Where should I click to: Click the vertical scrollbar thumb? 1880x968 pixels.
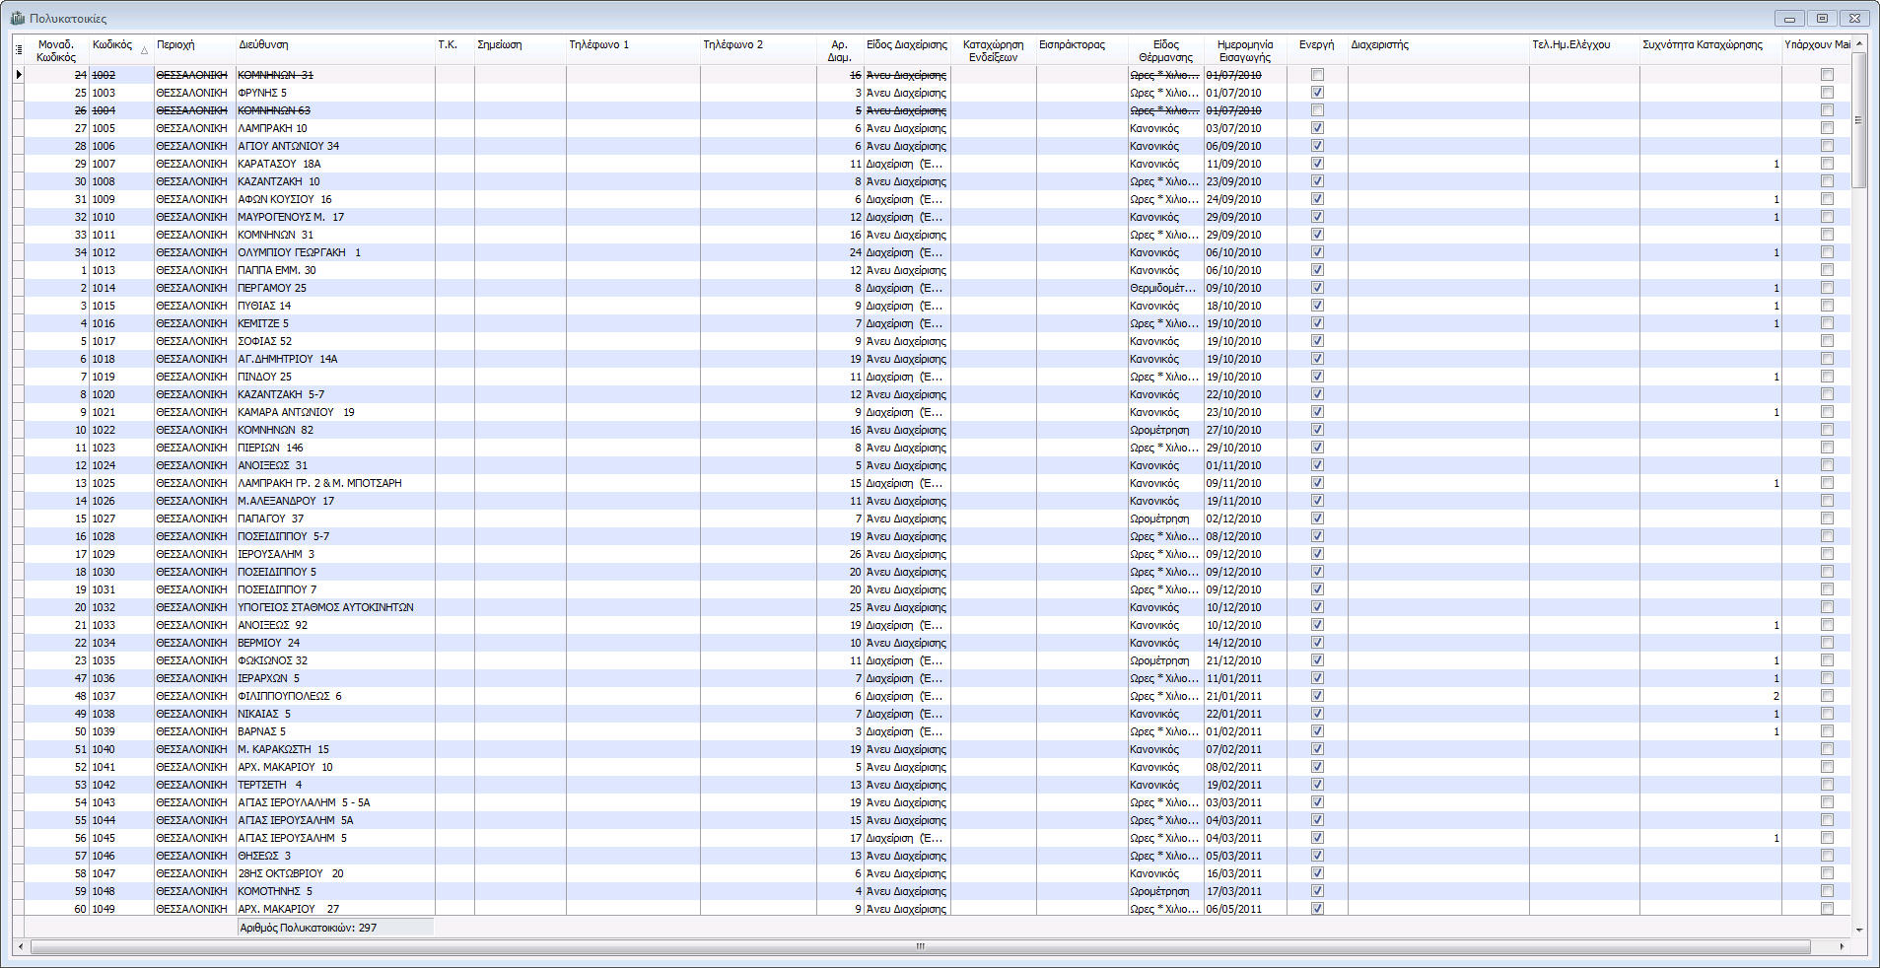click(1859, 119)
